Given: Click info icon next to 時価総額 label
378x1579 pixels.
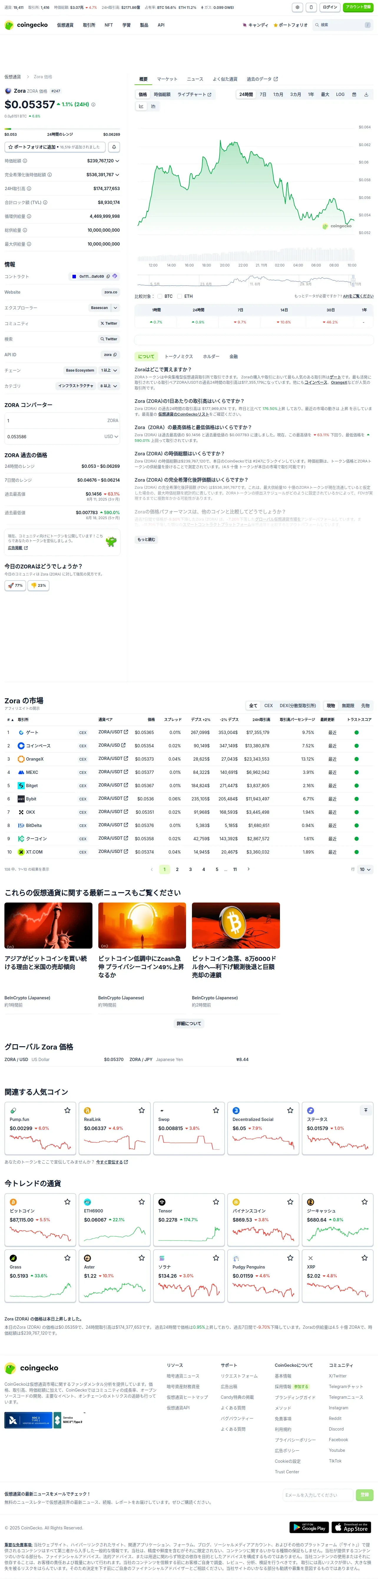Looking at the screenshot, I should point(25,161).
